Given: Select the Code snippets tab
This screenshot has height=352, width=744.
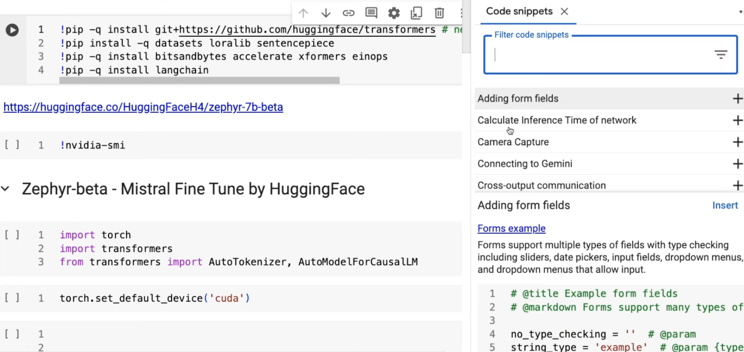Looking at the screenshot, I should (x=519, y=11).
